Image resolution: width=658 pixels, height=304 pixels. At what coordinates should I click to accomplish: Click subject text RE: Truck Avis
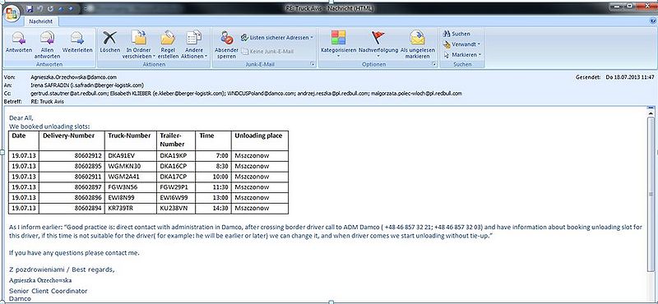(47, 102)
